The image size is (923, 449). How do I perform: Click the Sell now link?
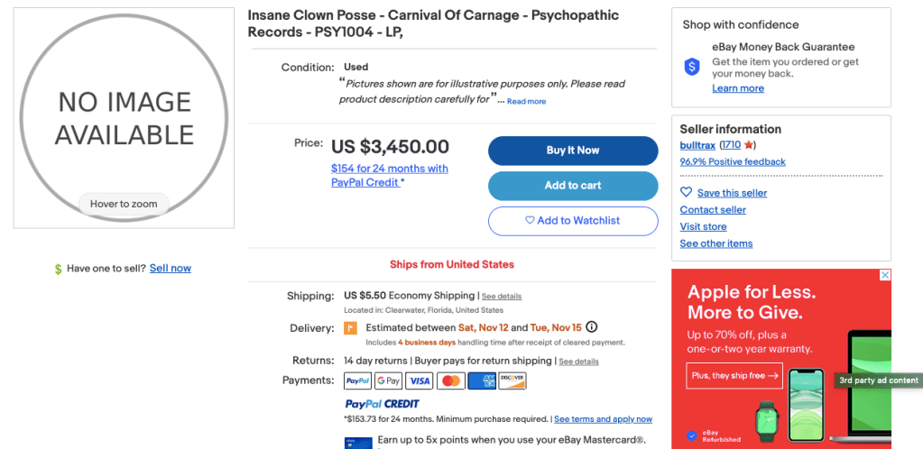coord(171,268)
